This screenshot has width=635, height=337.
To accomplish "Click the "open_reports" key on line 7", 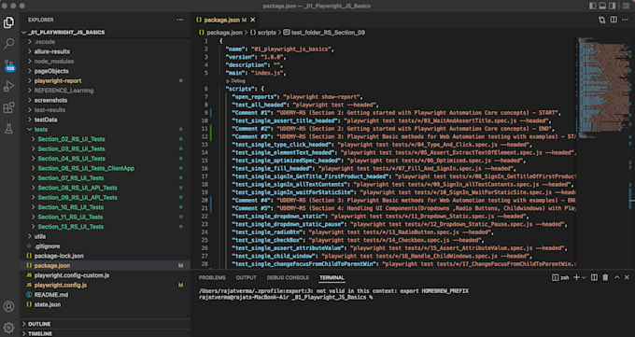I will (x=256, y=97).
